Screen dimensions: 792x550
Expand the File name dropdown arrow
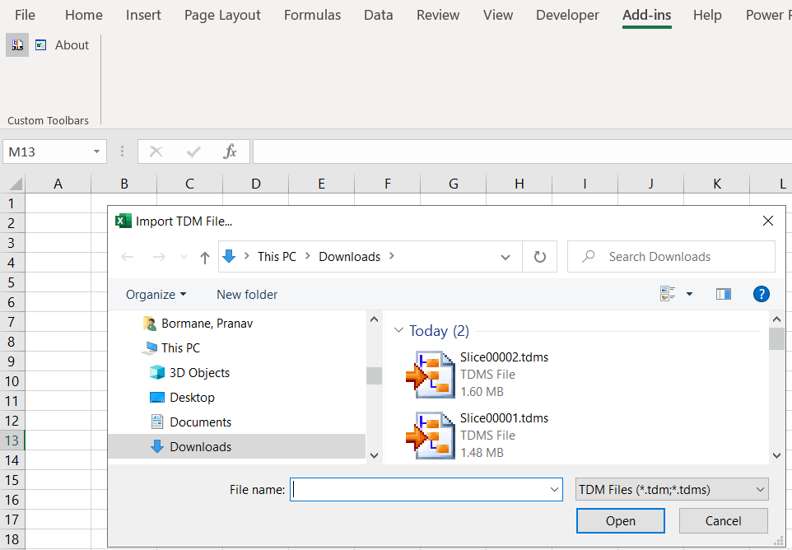(554, 489)
